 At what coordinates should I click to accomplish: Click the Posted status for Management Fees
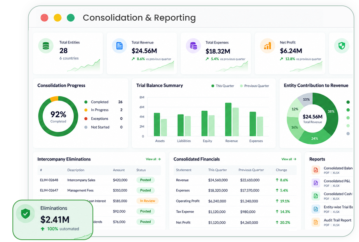point(145,190)
